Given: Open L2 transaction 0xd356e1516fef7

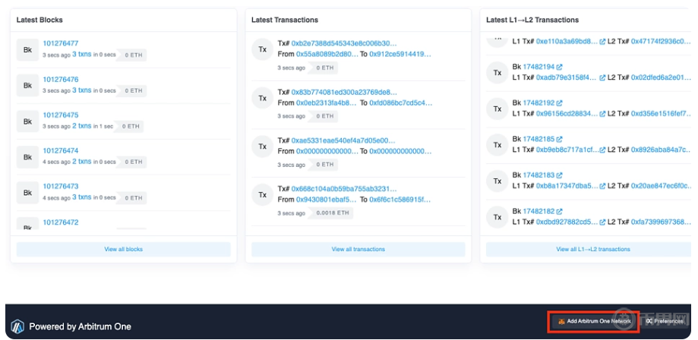Looking at the screenshot, I should pos(661,113).
